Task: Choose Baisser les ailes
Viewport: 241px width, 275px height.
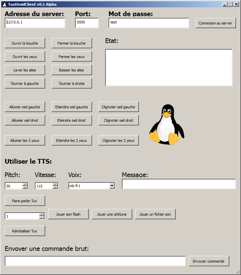Action: [x=72, y=70]
